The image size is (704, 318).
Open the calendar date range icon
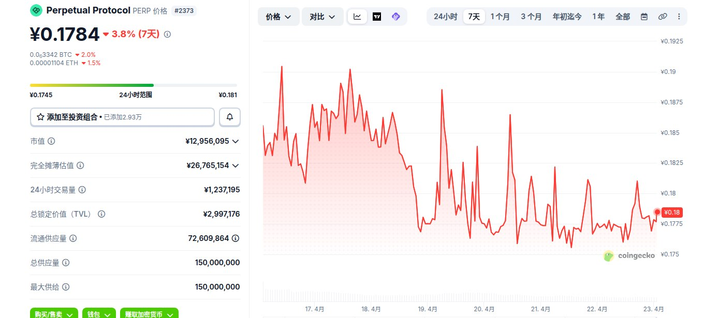coord(644,17)
